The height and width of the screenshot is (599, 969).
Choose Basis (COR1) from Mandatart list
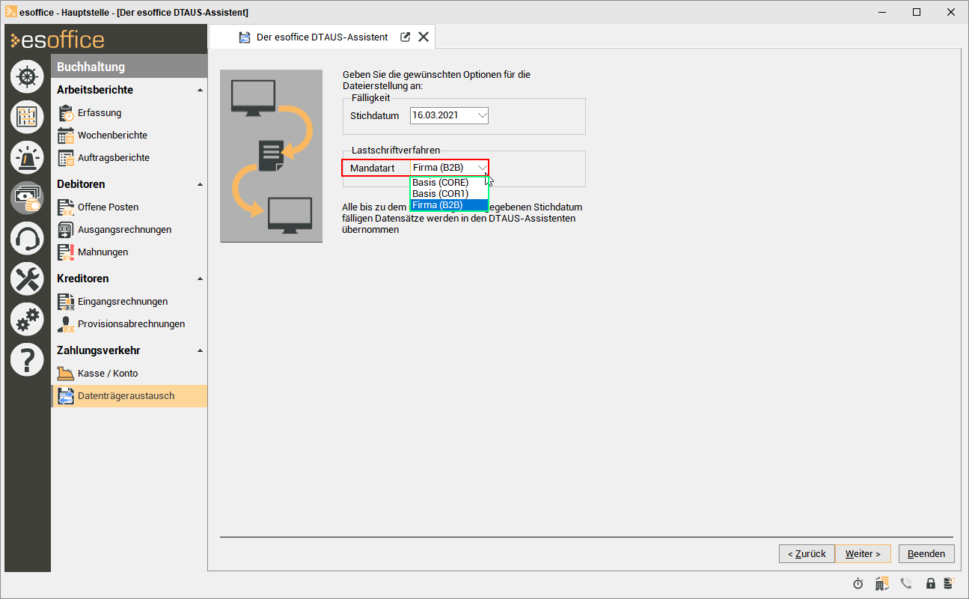click(449, 194)
